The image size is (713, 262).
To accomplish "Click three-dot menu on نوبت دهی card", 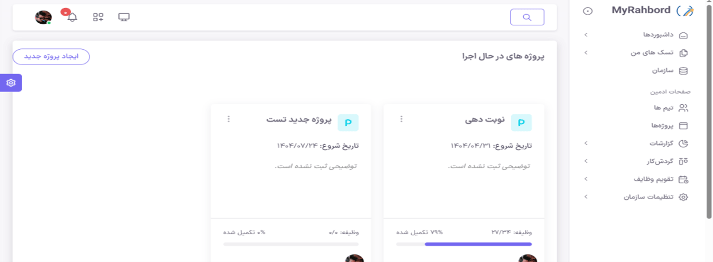I will coord(401,119).
